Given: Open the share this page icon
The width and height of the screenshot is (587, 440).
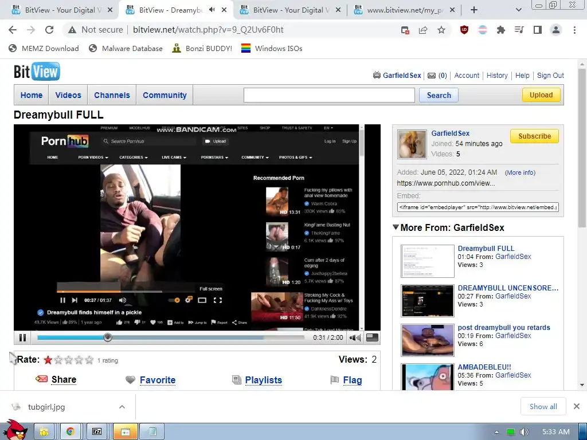Looking at the screenshot, I should tap(423, 30).
